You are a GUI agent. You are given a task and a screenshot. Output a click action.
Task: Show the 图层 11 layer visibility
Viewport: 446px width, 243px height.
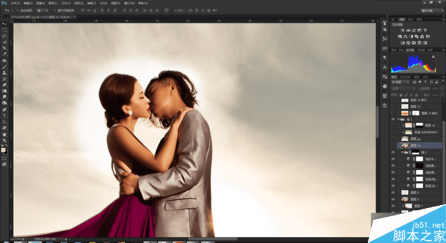tap(393, 139)
